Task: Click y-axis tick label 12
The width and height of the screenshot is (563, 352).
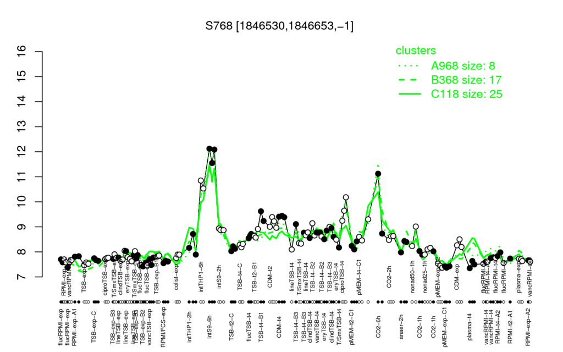Action: [x=21, y=152]
